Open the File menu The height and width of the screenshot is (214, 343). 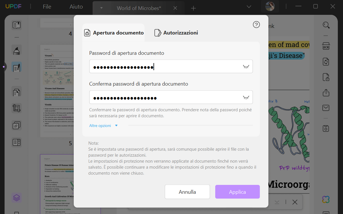[47, 7]
